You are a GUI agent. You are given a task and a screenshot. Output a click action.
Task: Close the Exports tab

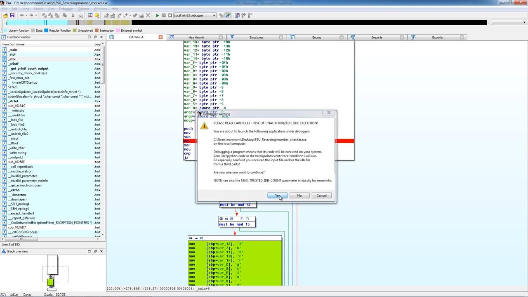pyautogui.click(x=462, y=37)
